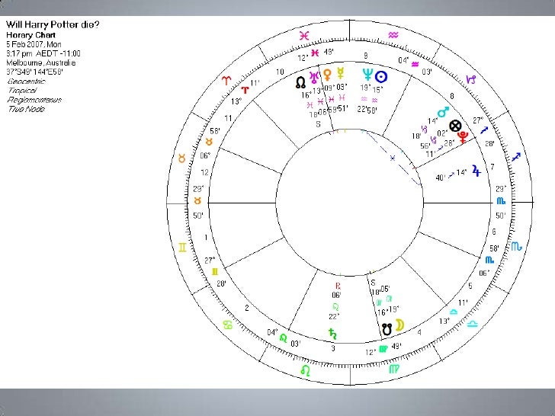Select Cancer sign in outer zodiac ring
The width and height of the screenshot is (555, 416).
[227, 325]
